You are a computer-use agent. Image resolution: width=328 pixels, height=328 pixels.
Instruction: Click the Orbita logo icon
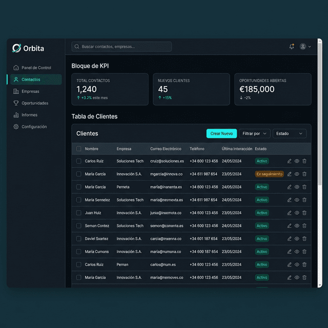pyautogui.click(x=16, y=48)
